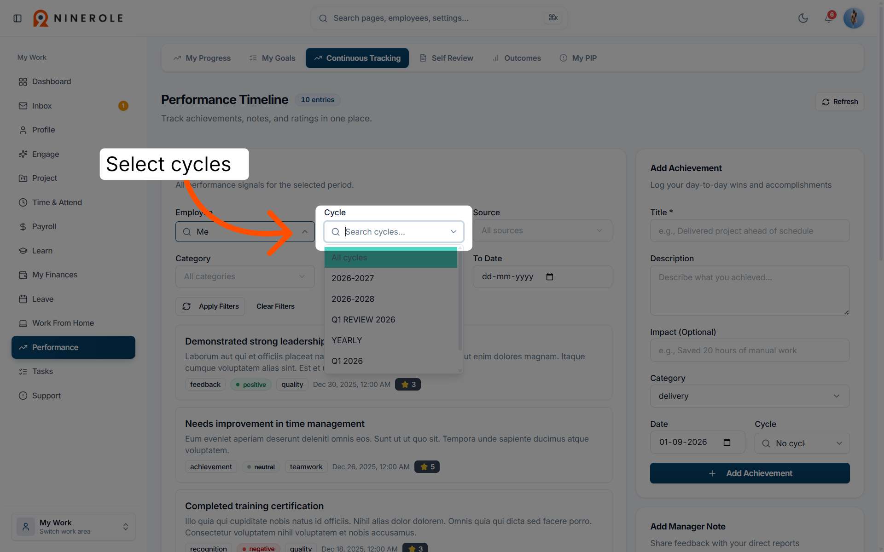This screenshot has width=884, height=552.
Task: Click the Add Achievement button
Action: pyautogui.click(x=750, y=473)
